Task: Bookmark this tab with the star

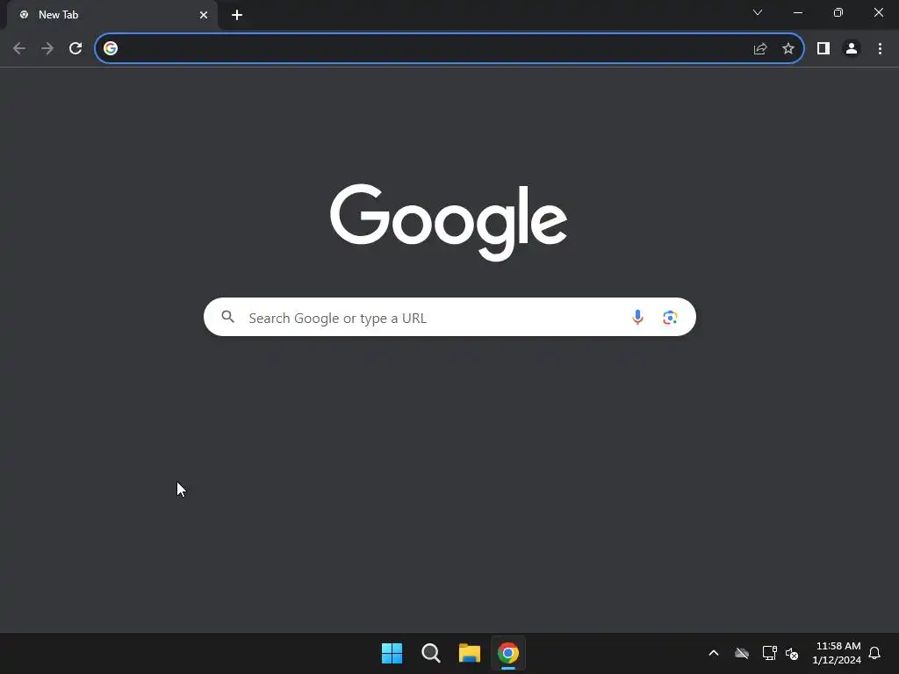Action: [x=788, y=48]
